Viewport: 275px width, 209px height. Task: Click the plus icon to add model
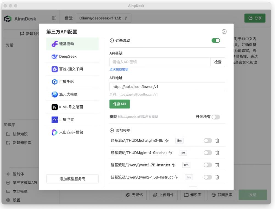click(x=112, y=131)
